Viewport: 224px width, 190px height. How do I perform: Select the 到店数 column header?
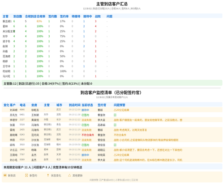17,17
